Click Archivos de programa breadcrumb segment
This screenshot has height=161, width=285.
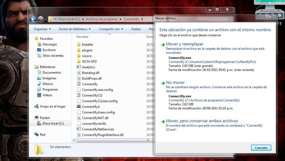tap(102, 19)
